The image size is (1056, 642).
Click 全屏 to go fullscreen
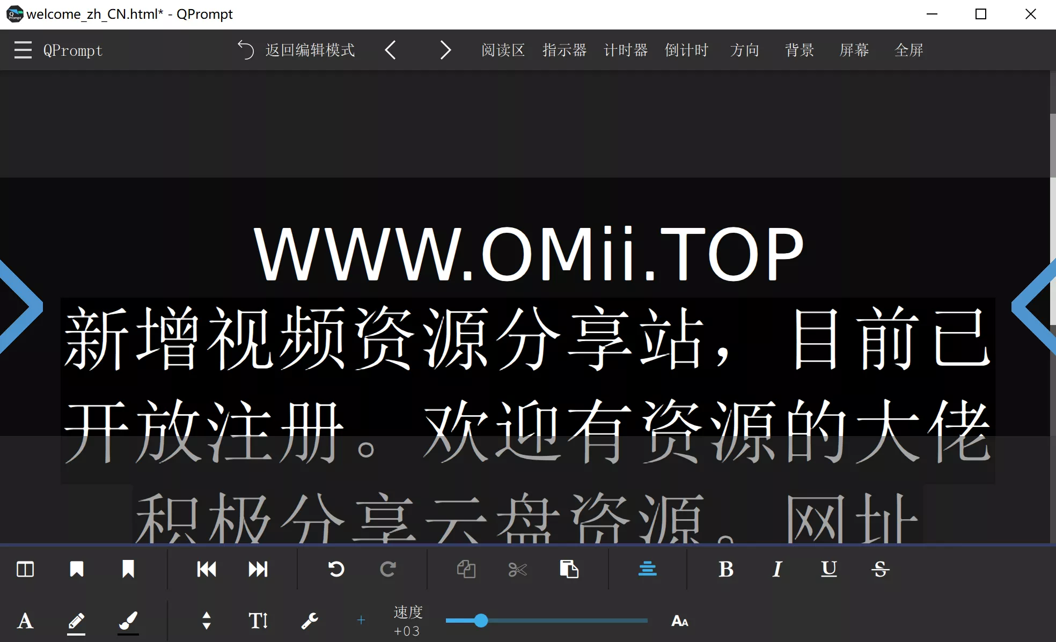coord(909,50)
